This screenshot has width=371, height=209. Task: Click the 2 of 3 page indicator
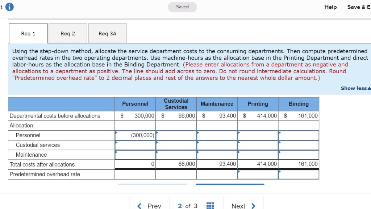point(187,206)
